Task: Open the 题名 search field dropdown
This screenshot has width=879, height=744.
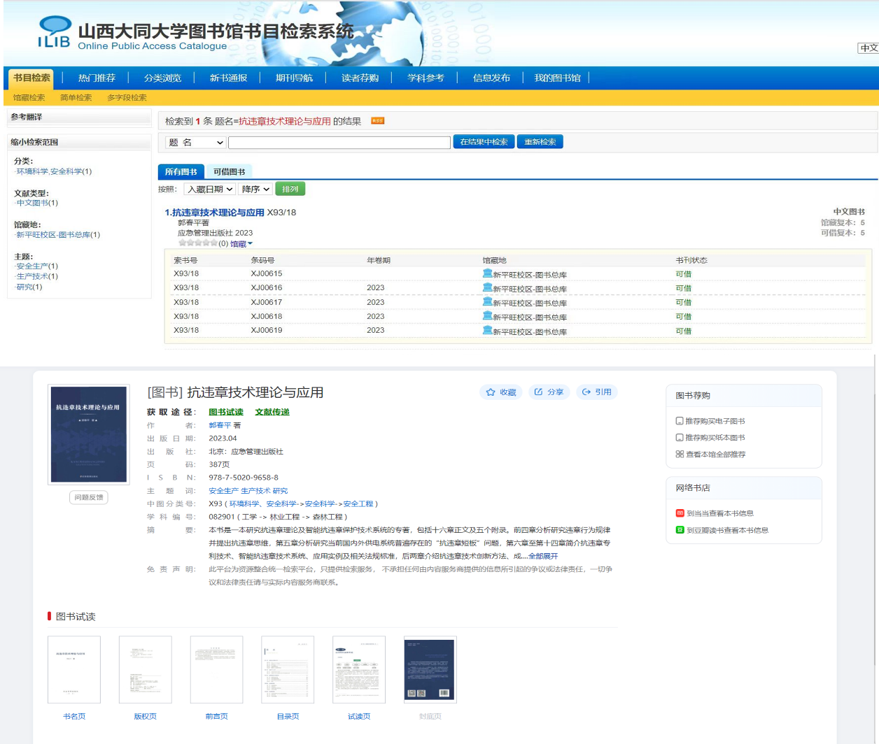Action: [196, 143]
